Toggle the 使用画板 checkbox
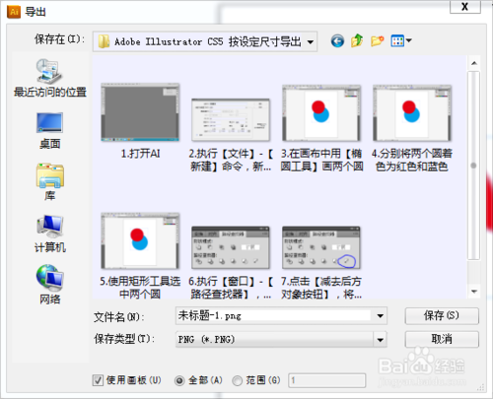The height and width of the screenshot is (399, 493). pyautogui.click(x=98, y=380)
